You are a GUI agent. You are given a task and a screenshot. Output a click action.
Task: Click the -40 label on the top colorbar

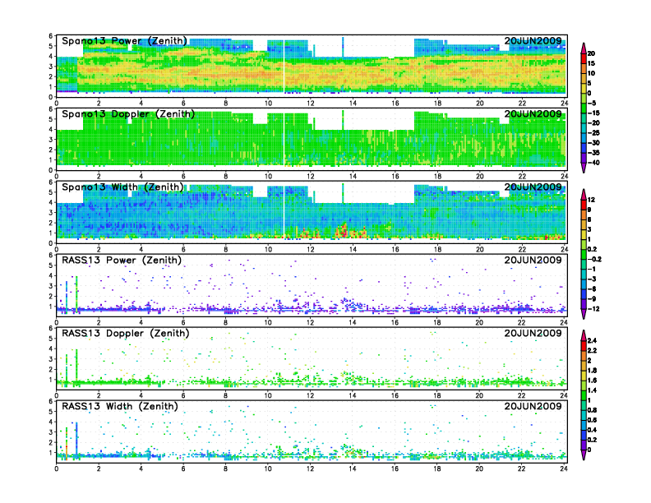pyautogui.click(x=593, y=163)
